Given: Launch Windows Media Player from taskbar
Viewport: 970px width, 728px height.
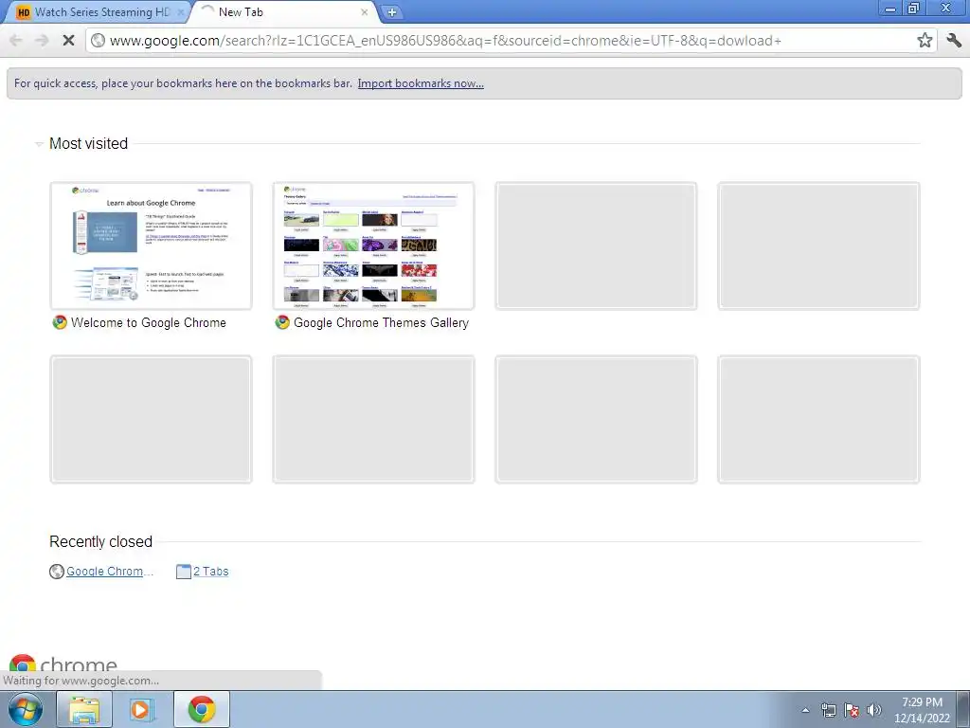Looking at the screenshot, I should pyautogui.click(x=140, y=709).
